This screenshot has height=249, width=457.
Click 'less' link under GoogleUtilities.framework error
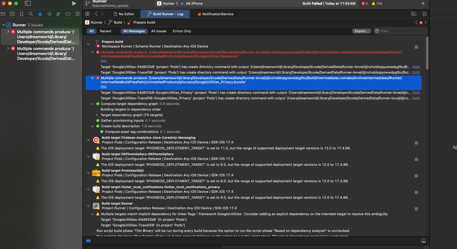click(x=103, y=61)
